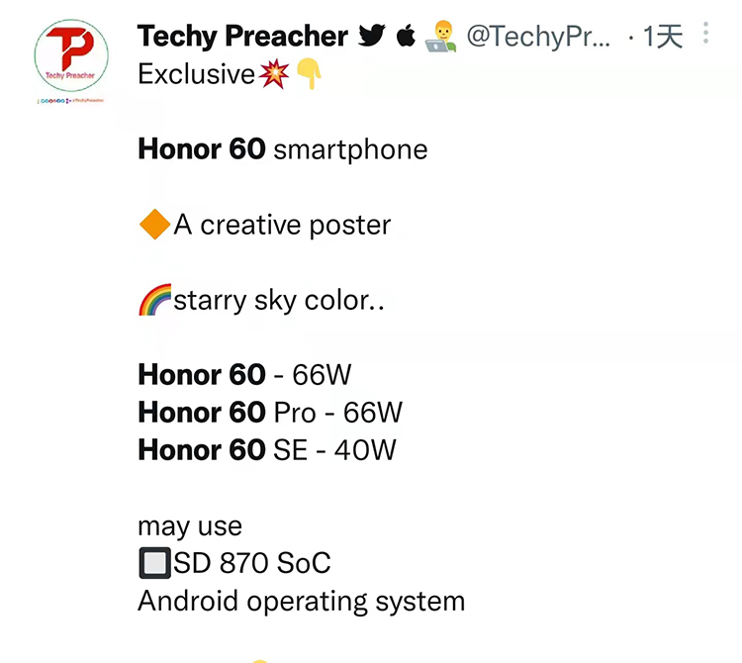
Task: Click the collision explosion emoji after Exclusive
Action: pyautogui.click(x=274, y=74)
